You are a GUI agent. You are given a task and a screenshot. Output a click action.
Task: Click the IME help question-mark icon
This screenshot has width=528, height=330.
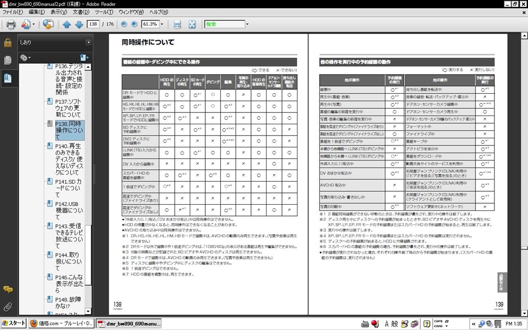[x=426, y=324]
